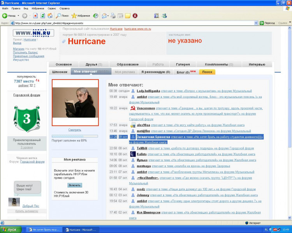Click the Пуск start button
The height and width of the screenshot is (233, 292).
coord(10,230)
